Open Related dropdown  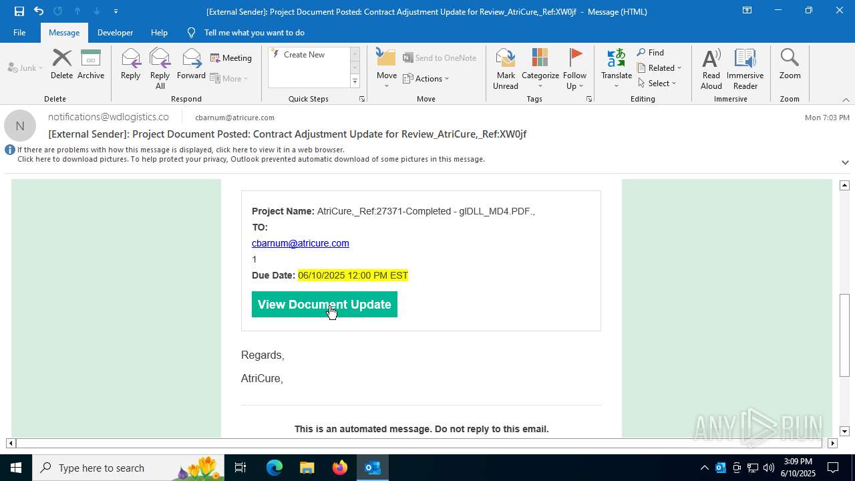point(659,68)
